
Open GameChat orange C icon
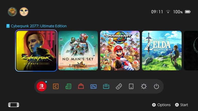[x=56, y=86]
